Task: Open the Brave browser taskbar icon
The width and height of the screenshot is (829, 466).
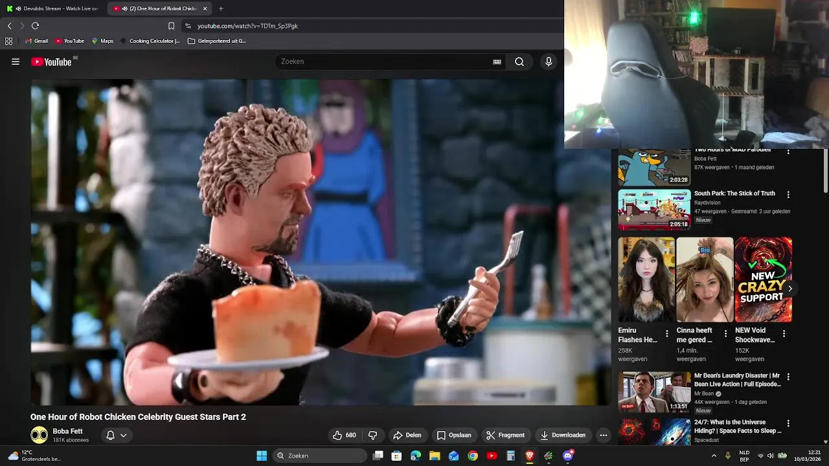Action: click(530, 456)
